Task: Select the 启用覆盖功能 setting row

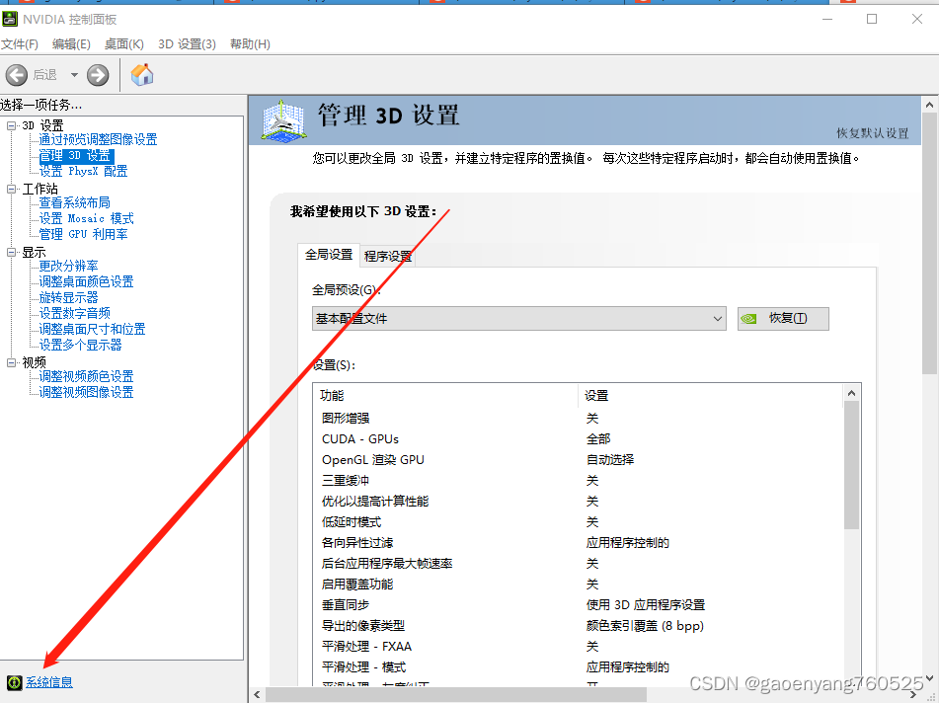Action: [578, 585]
